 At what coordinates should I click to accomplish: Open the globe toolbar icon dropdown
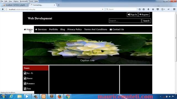point(163,9)
